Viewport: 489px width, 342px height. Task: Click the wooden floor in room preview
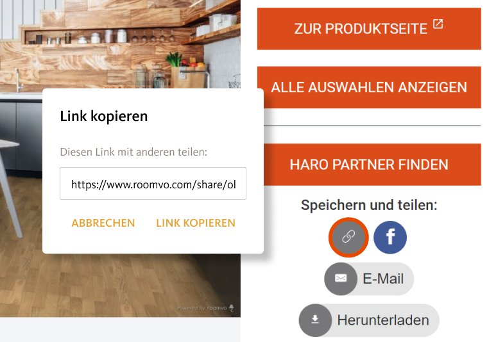[x=120, y=285]
